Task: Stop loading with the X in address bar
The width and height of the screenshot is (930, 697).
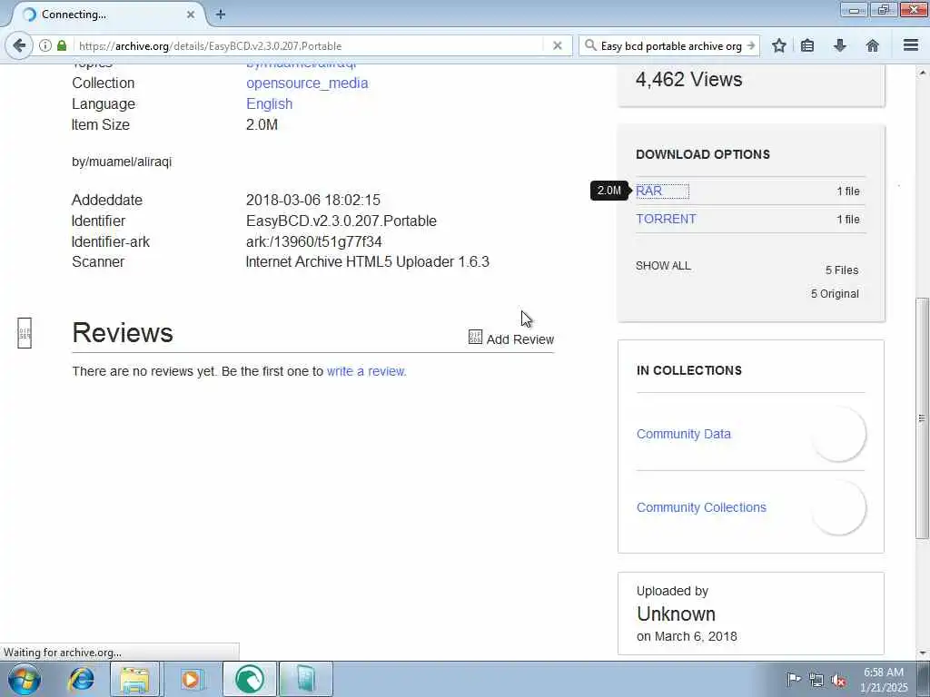Action: 557,45
